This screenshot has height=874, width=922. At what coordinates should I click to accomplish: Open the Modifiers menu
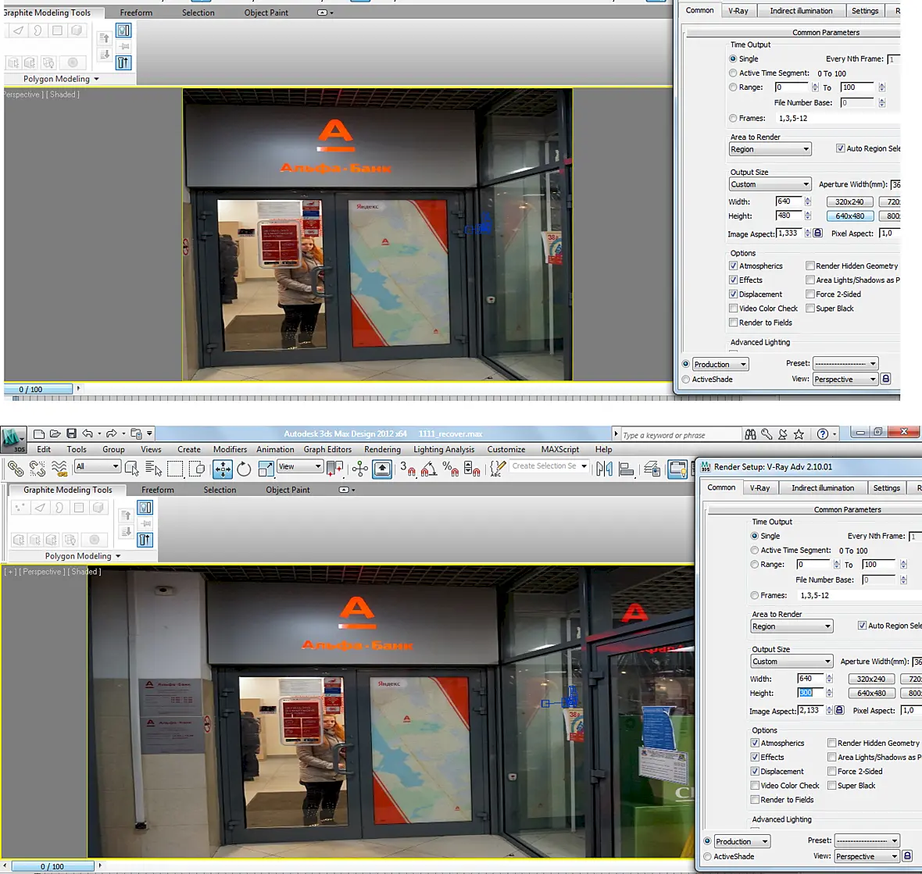click(230, 449)
